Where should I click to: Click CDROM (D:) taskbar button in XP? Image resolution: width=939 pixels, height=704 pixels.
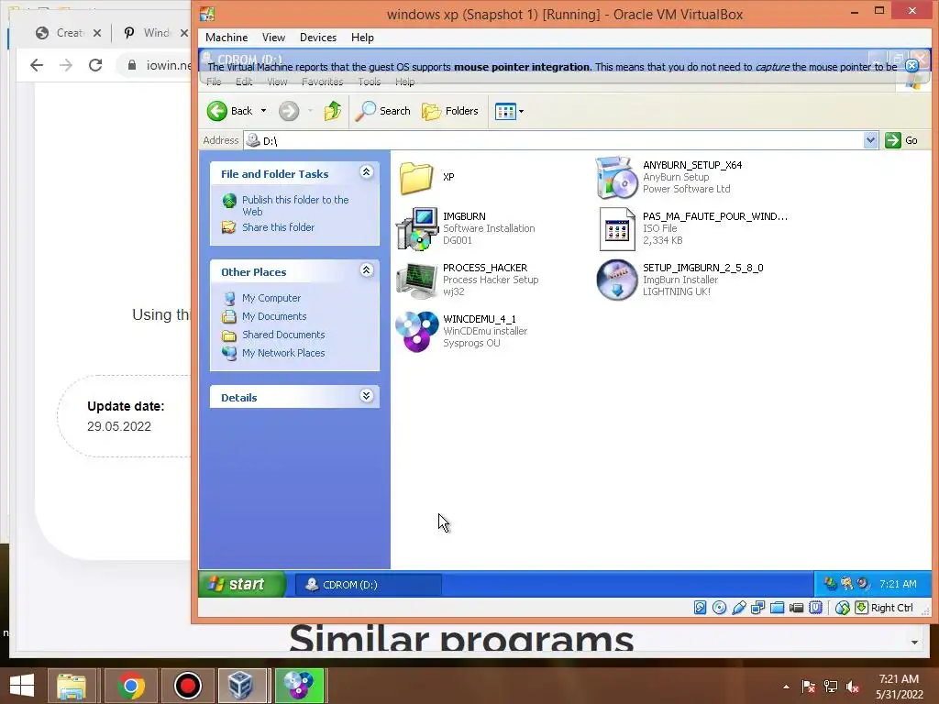369,585
